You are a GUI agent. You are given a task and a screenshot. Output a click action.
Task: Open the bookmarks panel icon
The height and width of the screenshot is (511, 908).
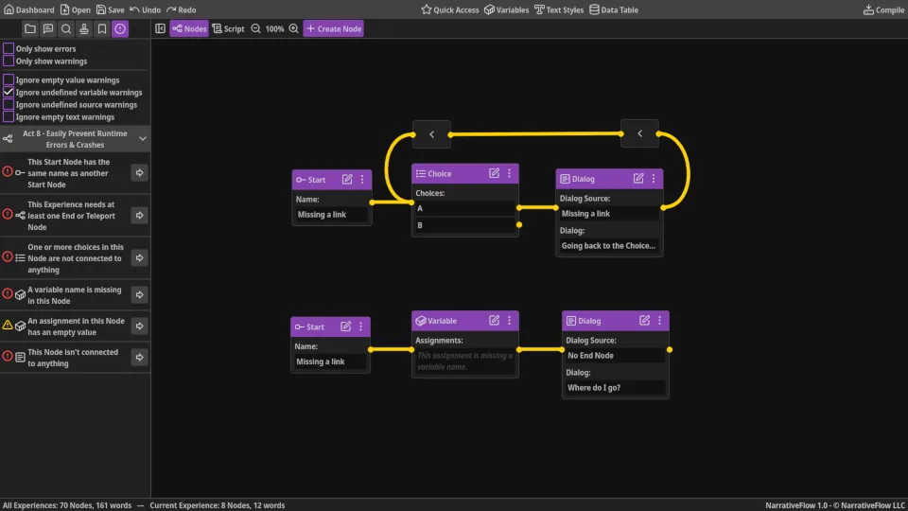(102, 29)
